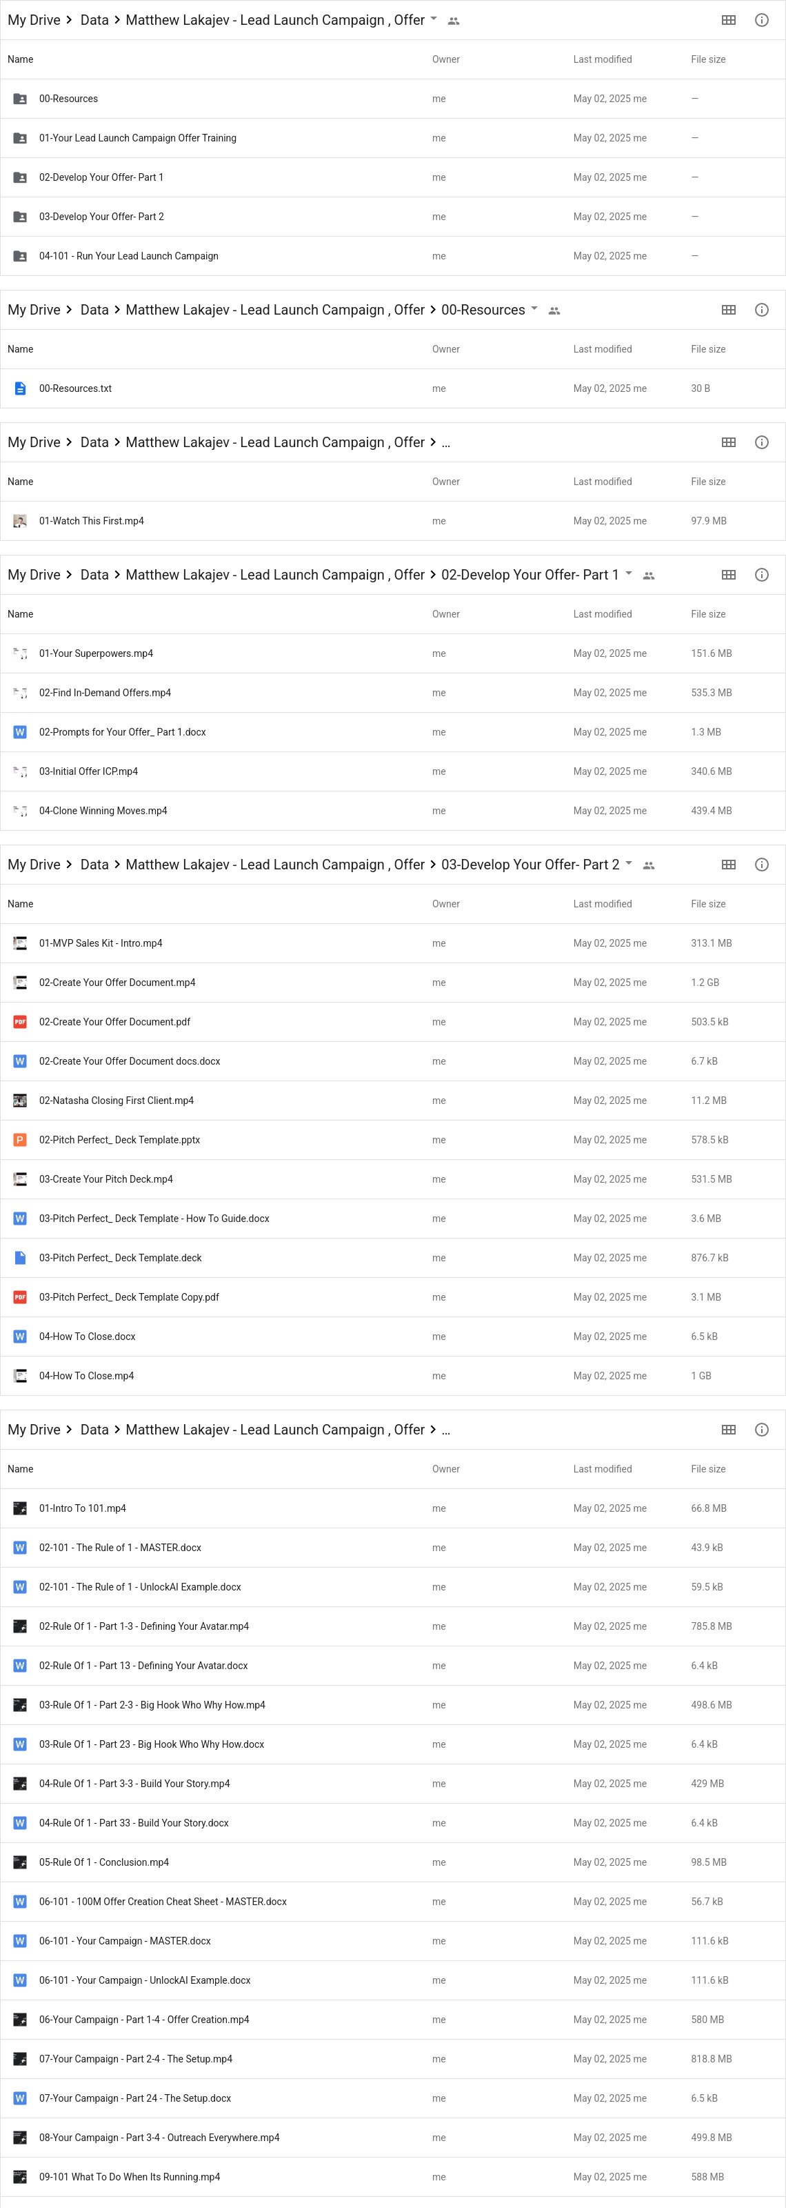Screen dimensions: 786x2208
Task: Open the video thumbnail of 01-Intro To 101.mp4
Action: (x=20, y=1508)
